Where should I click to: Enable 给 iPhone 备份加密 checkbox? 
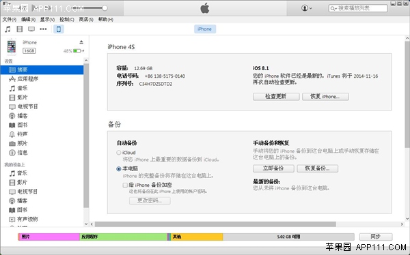pyautogui.click(x=125, y=185)
